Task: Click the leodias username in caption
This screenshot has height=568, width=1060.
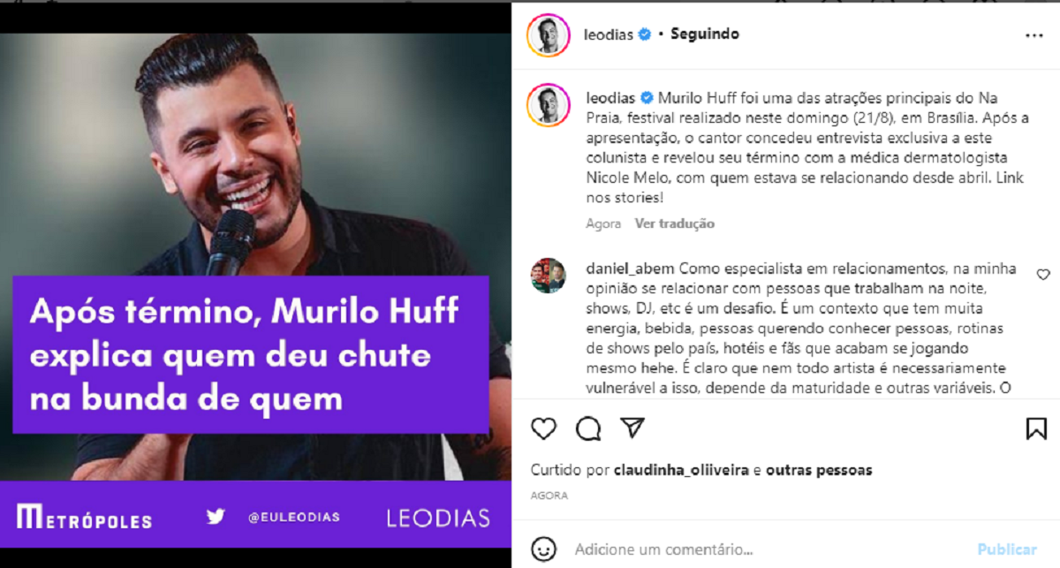Action: click(610, 97)
